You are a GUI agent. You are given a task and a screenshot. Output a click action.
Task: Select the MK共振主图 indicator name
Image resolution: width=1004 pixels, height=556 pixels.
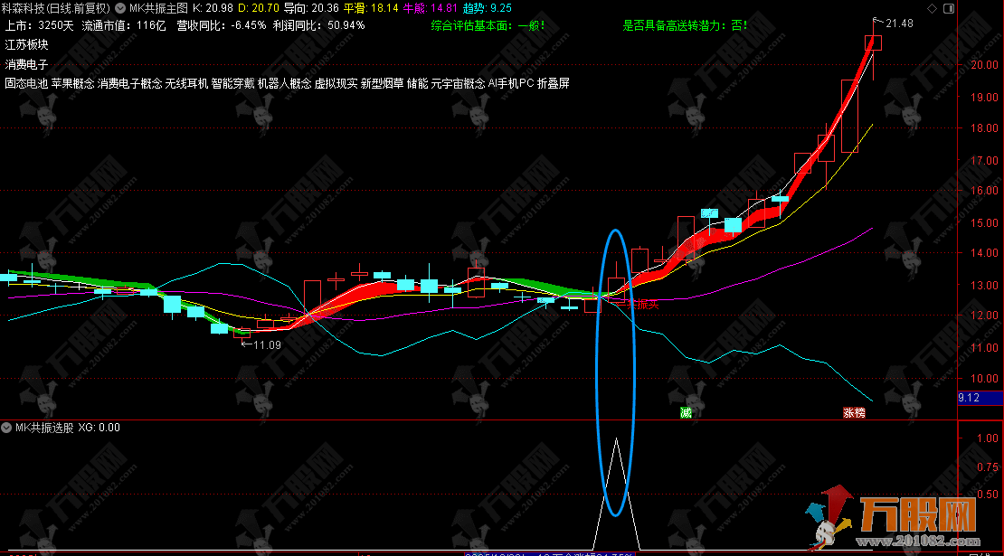[158, 8]
